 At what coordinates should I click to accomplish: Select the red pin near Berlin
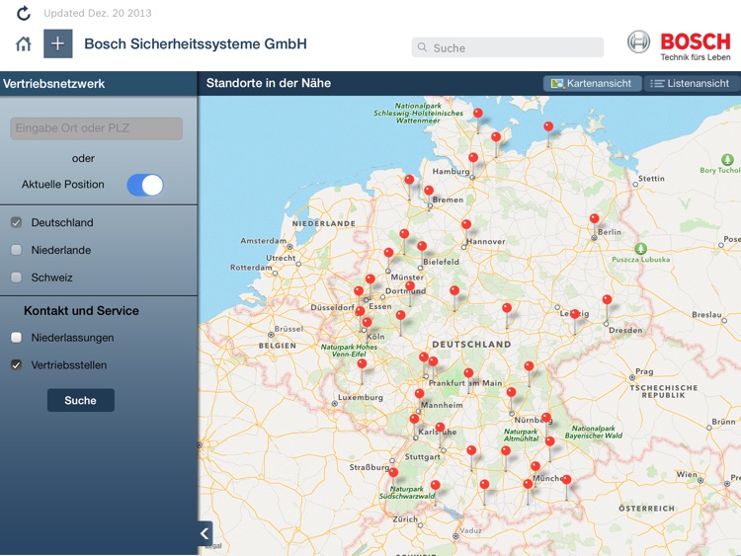click(x=595, y=218)
